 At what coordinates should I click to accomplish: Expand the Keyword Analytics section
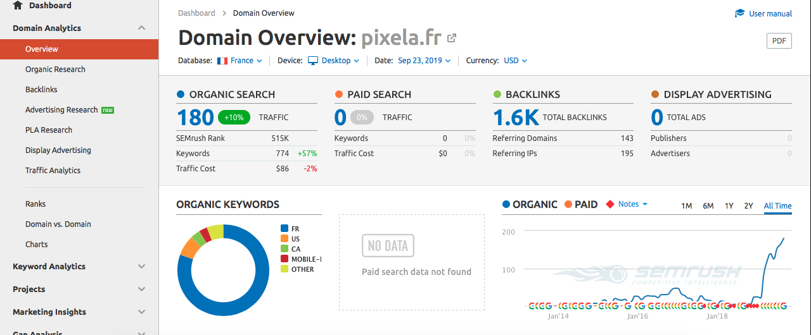pos(141,267)
